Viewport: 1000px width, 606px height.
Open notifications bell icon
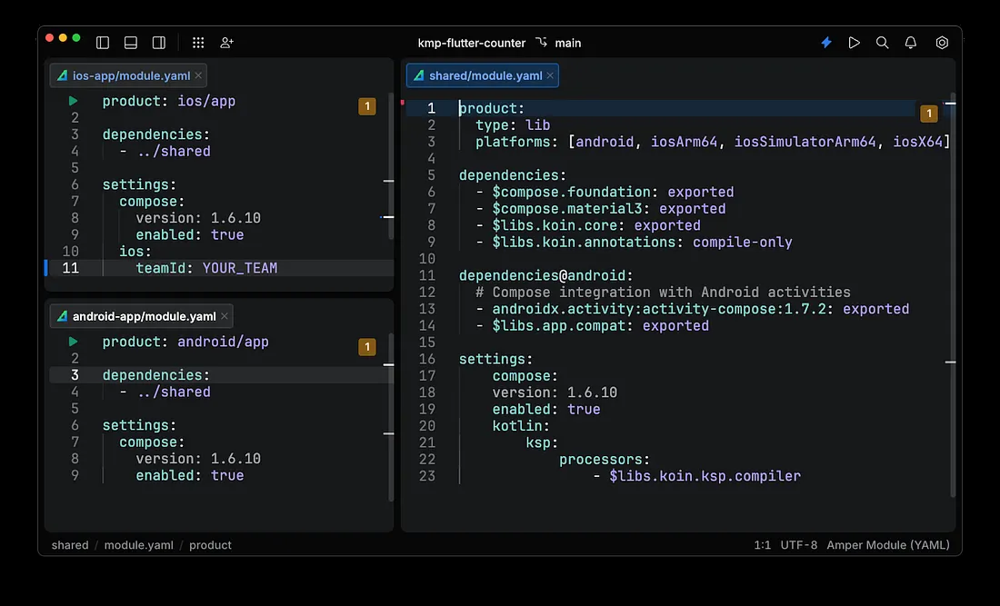coord(911,43)
